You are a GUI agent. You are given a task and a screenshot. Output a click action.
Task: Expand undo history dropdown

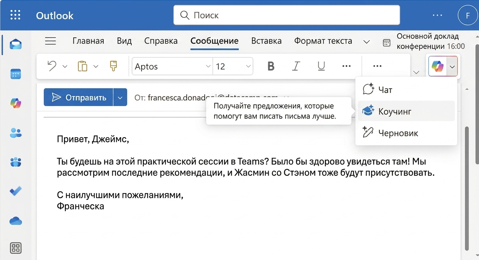coord(65,66)
